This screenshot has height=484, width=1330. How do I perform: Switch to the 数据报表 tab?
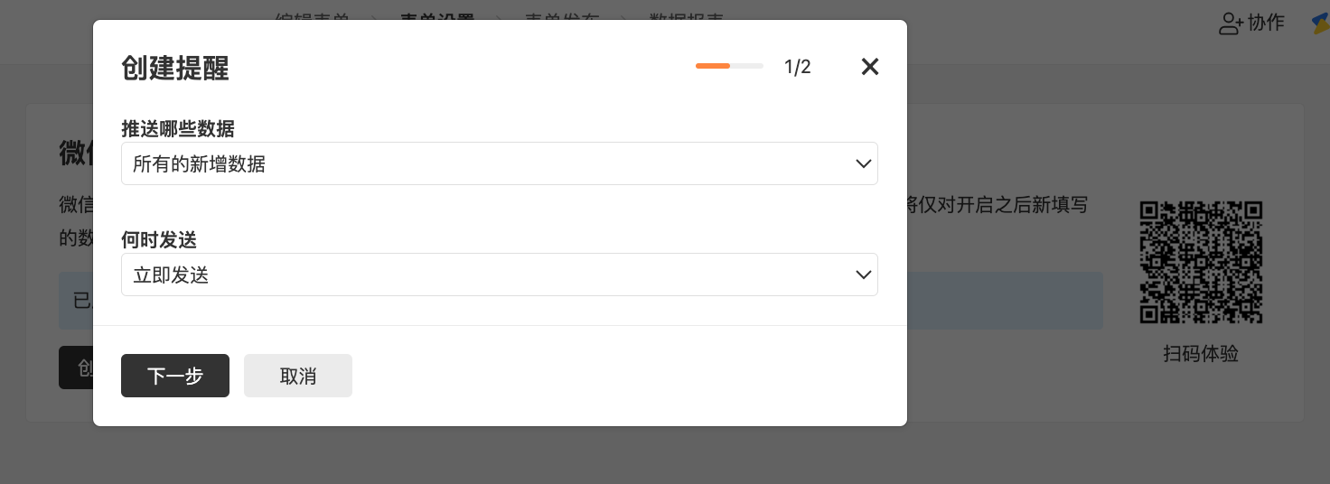[x=687, y=17]
